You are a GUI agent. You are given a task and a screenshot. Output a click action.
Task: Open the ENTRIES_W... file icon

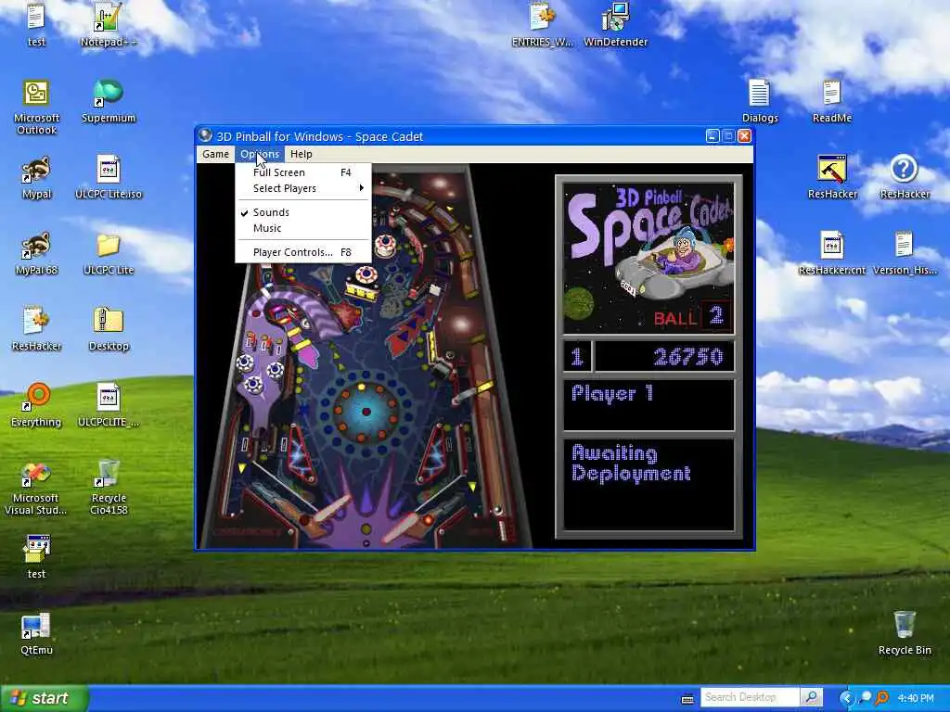[542, 24]
